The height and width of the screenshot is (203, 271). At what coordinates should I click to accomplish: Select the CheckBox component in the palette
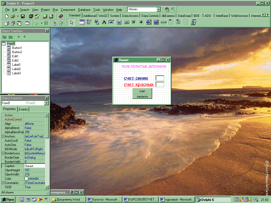point(134,22)
